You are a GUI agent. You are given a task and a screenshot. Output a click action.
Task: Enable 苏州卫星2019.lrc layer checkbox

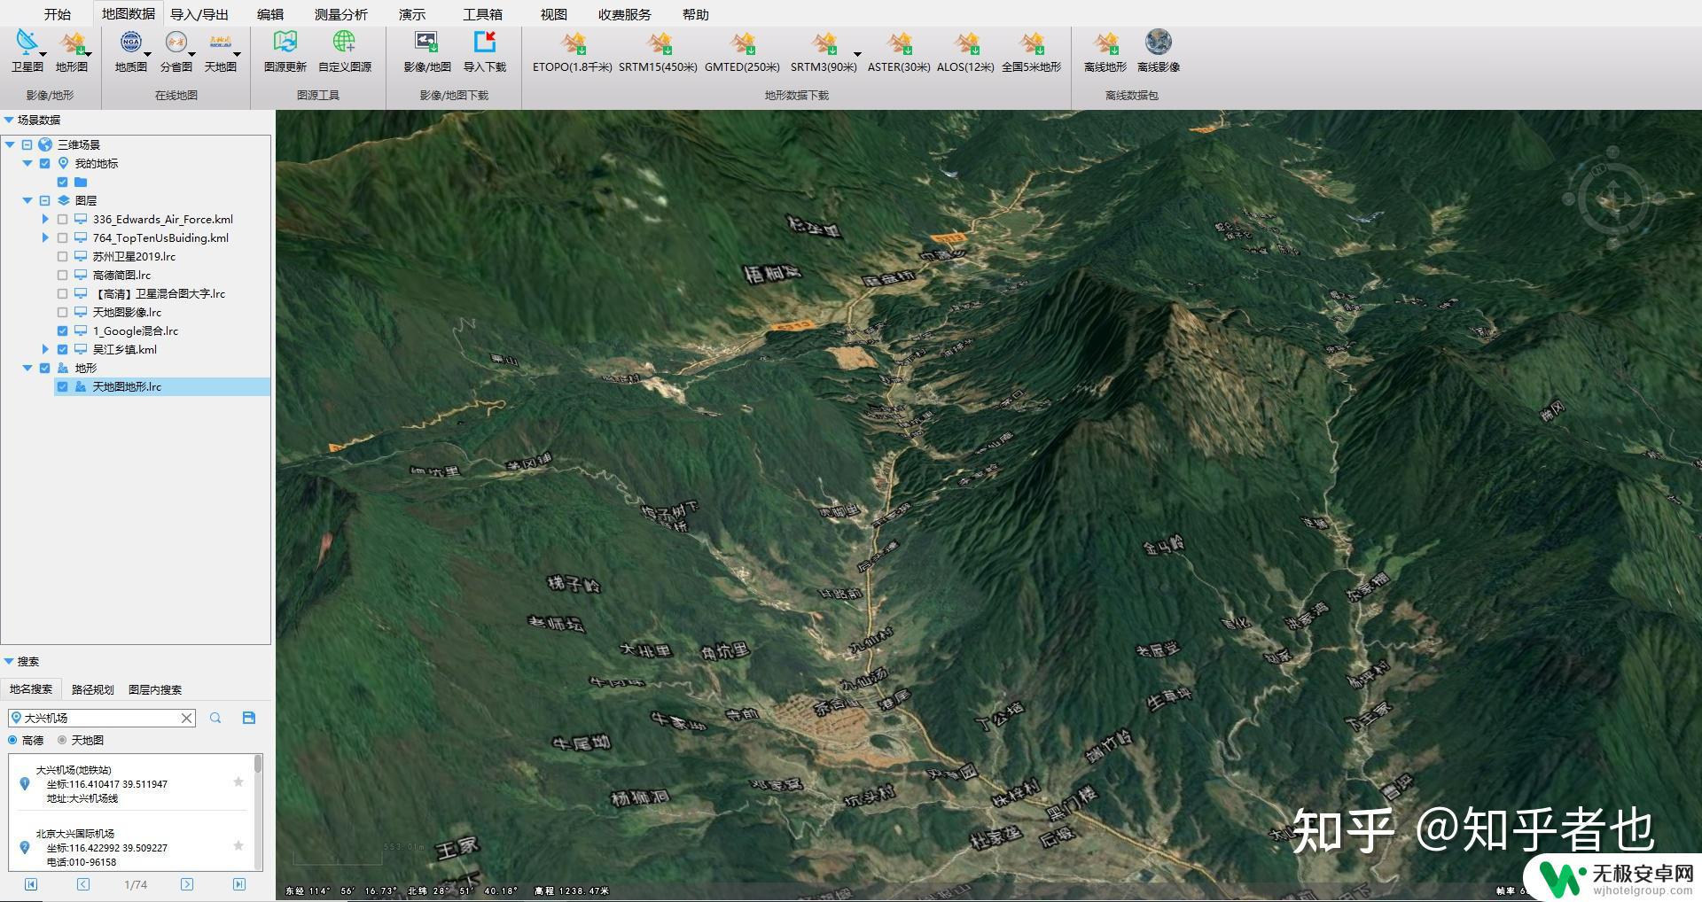click(x=62, y=256)
